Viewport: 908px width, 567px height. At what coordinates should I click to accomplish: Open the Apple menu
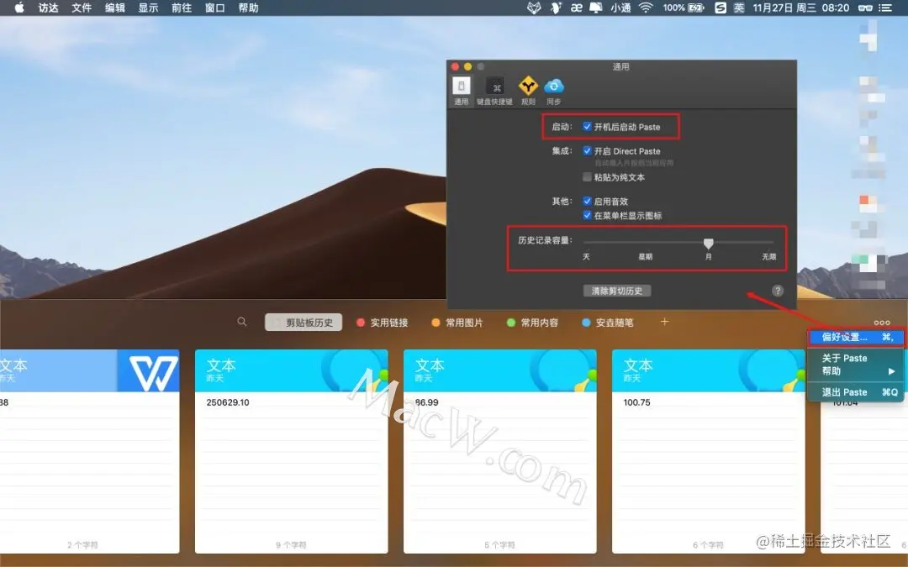[19, 8]
